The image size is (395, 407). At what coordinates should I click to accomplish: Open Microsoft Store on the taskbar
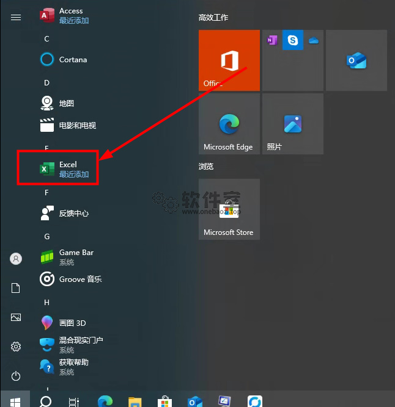(164, 402)
